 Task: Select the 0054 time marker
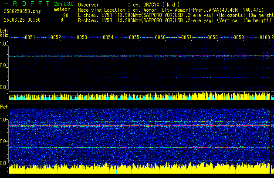click(x=108, y=37)
